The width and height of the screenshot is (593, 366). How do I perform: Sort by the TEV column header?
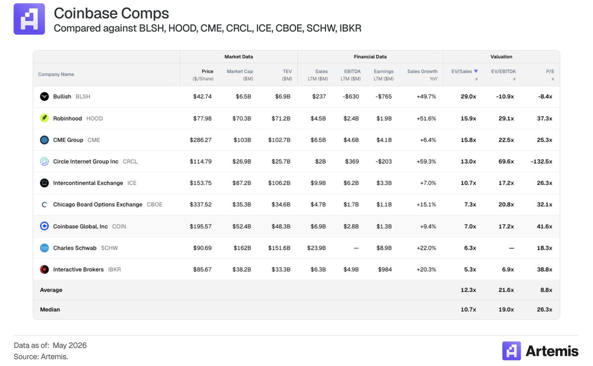point(287,75)
